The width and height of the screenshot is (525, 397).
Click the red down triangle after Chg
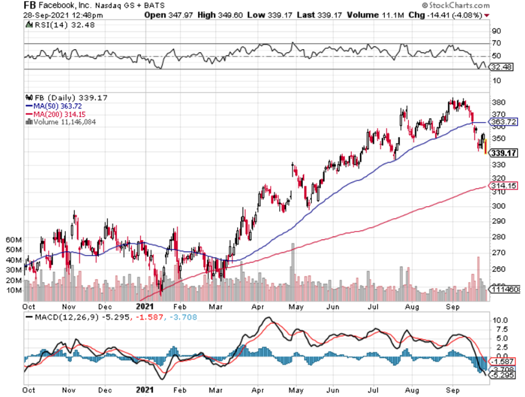click(x=486, y=15)
